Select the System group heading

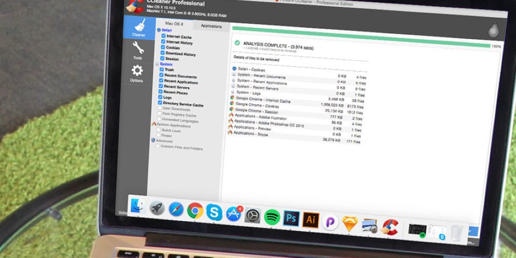166,64
